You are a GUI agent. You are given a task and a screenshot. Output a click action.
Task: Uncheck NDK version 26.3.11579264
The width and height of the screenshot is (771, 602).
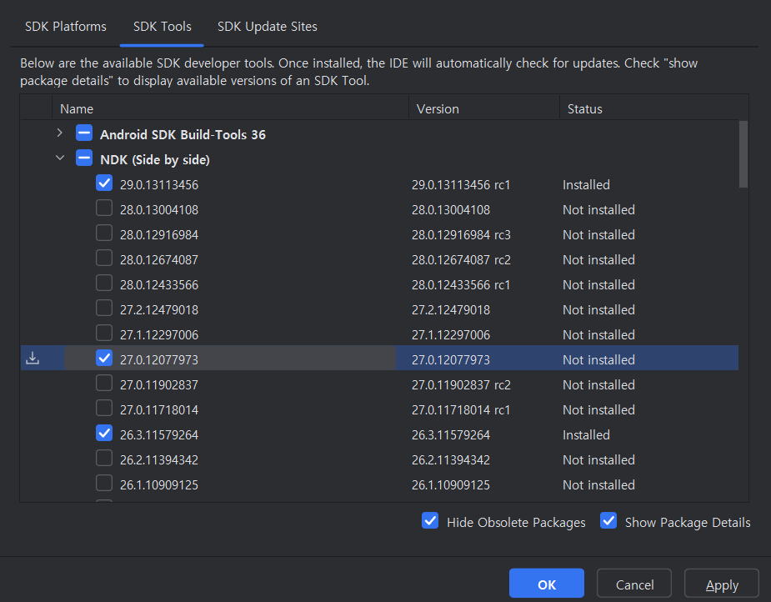(104, 434)
